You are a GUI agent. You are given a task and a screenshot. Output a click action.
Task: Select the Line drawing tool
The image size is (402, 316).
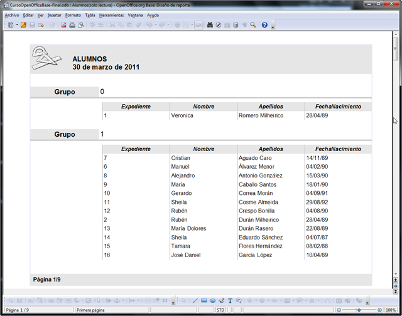195,301
